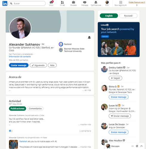Open Información de contacto link
Viewport: 146px width, 149px height.
pyautogui.click(x=20, y=57)
